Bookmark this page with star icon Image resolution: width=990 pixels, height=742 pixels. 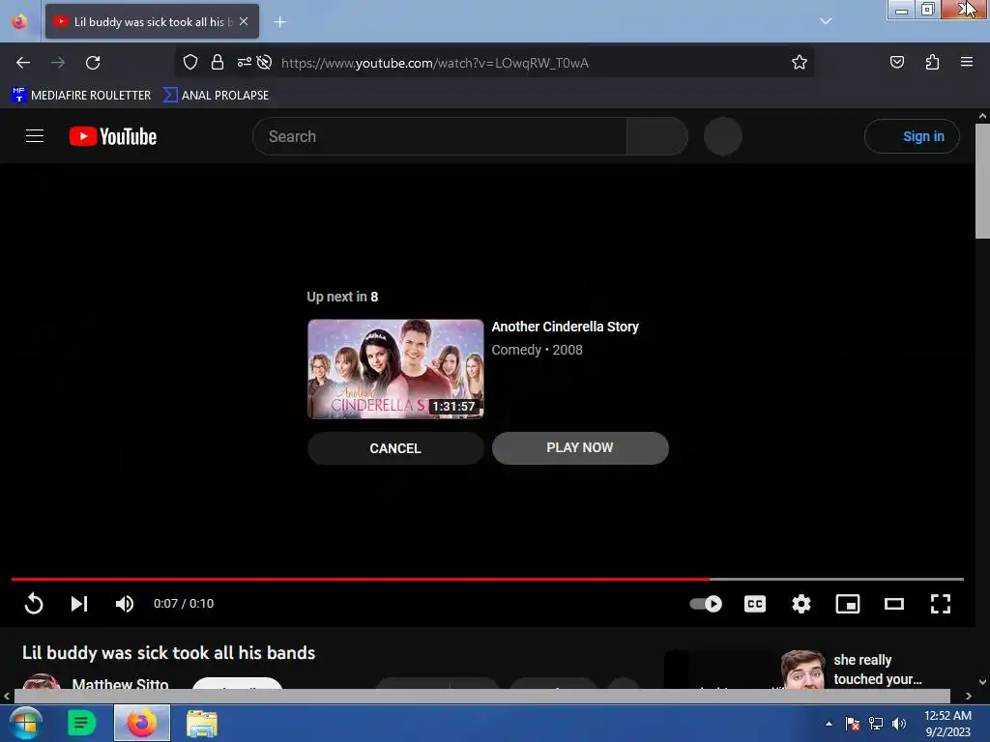tap(800, 62)
